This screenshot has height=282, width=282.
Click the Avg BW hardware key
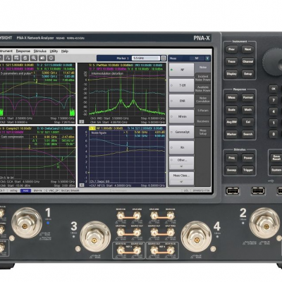(x=231, y=122)
